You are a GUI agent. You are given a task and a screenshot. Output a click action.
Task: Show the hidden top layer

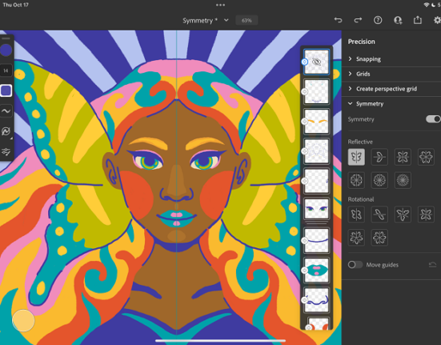tap(316, 62)
